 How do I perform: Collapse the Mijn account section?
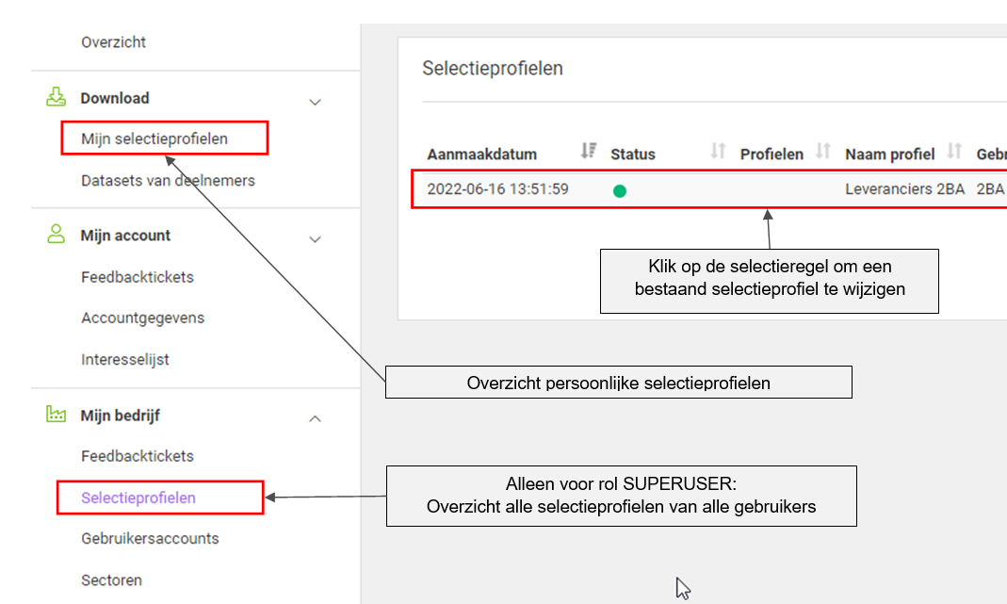click(x=315, y=238)
